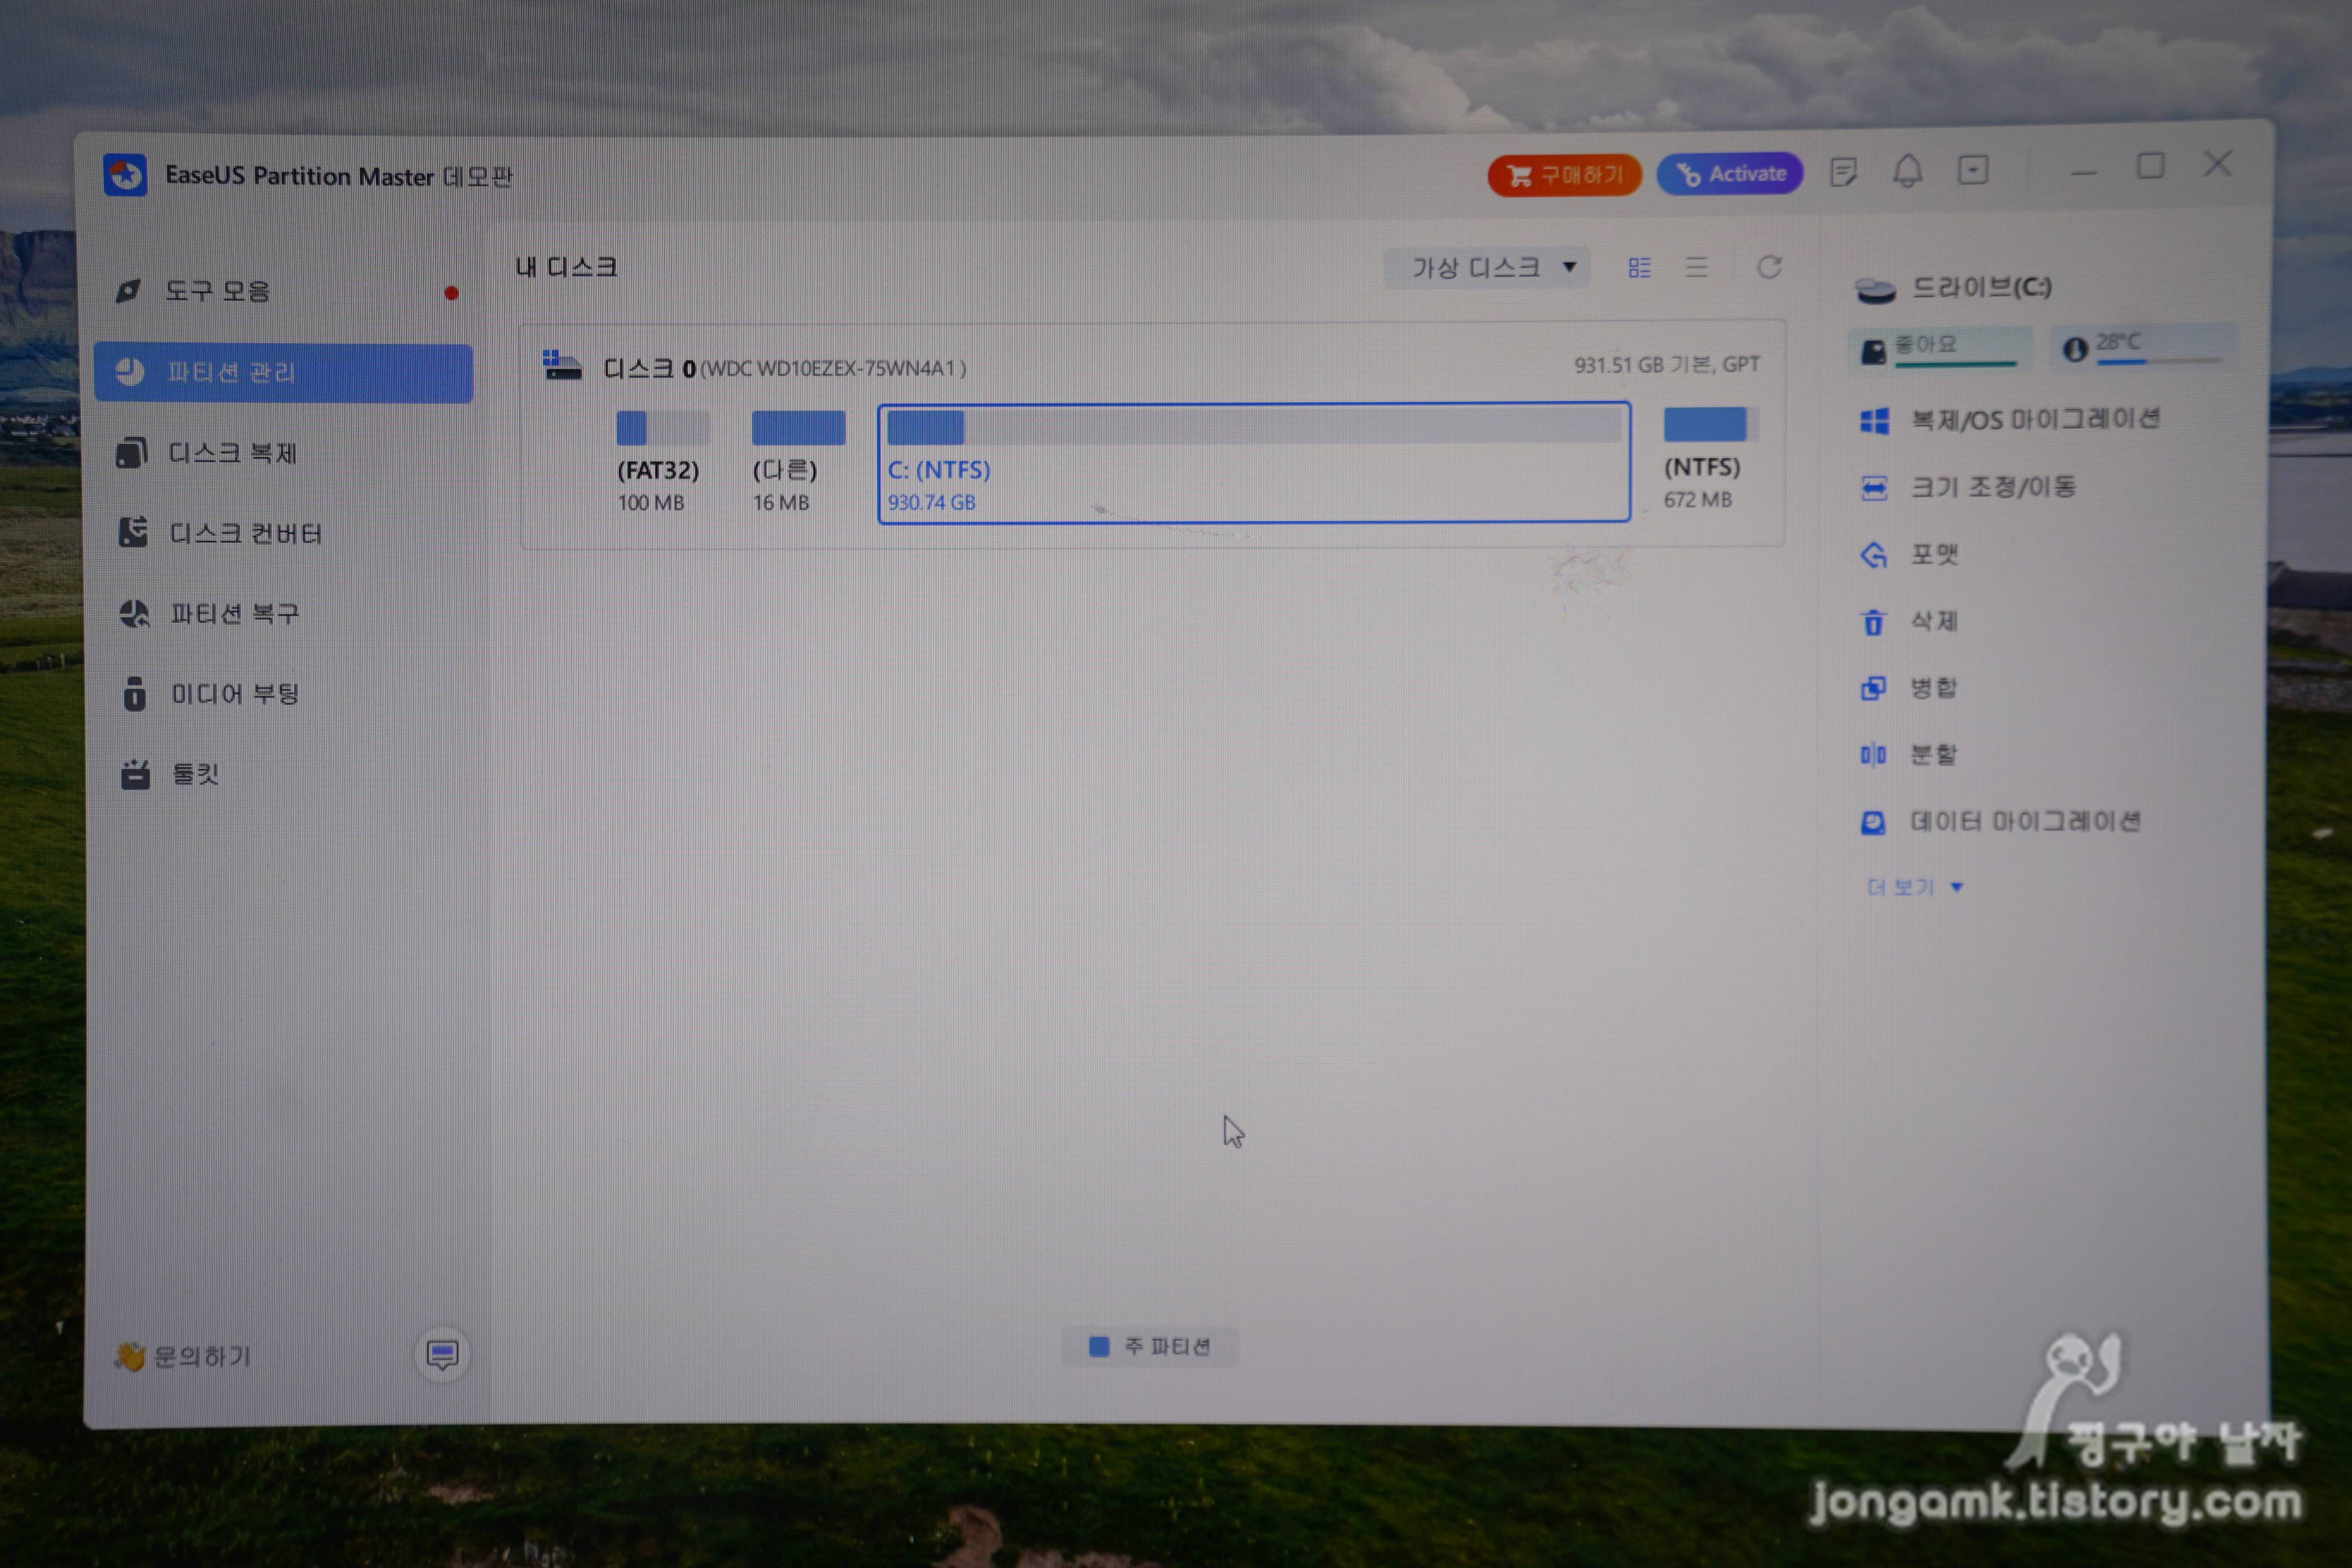
Task: Go to Partition Recovery sidebar item
Action: coord(234,613)
